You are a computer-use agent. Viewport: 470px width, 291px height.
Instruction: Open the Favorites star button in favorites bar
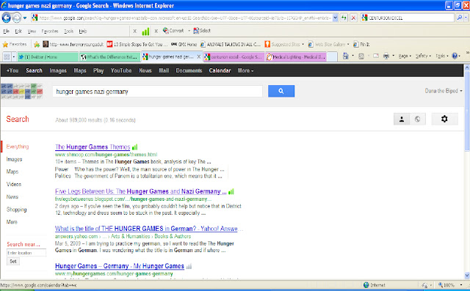[15, 44]
